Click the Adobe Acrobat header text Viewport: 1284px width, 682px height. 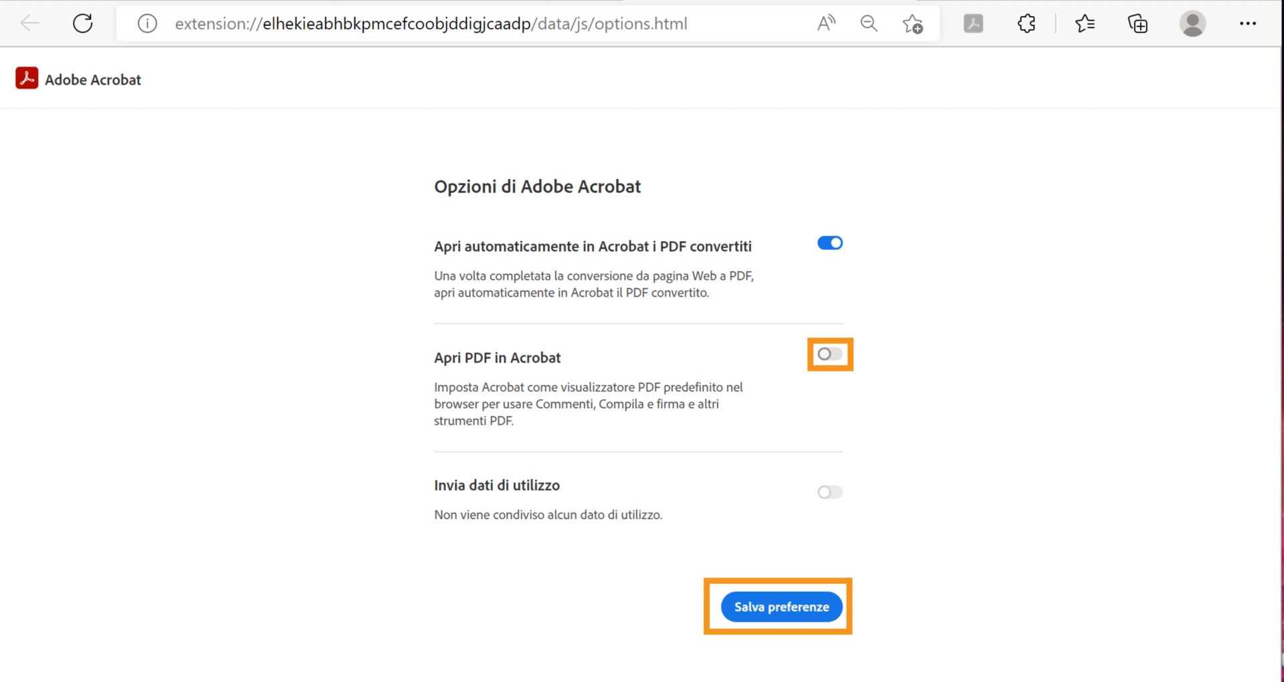(93, 79)
